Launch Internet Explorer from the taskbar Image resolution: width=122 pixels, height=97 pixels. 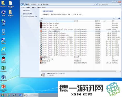coord(8,95)
